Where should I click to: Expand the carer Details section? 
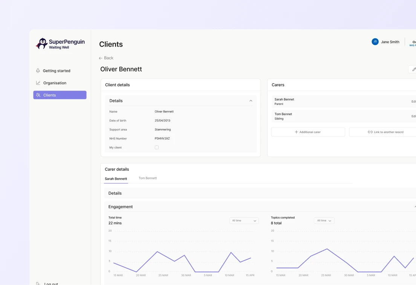(260, 193)
